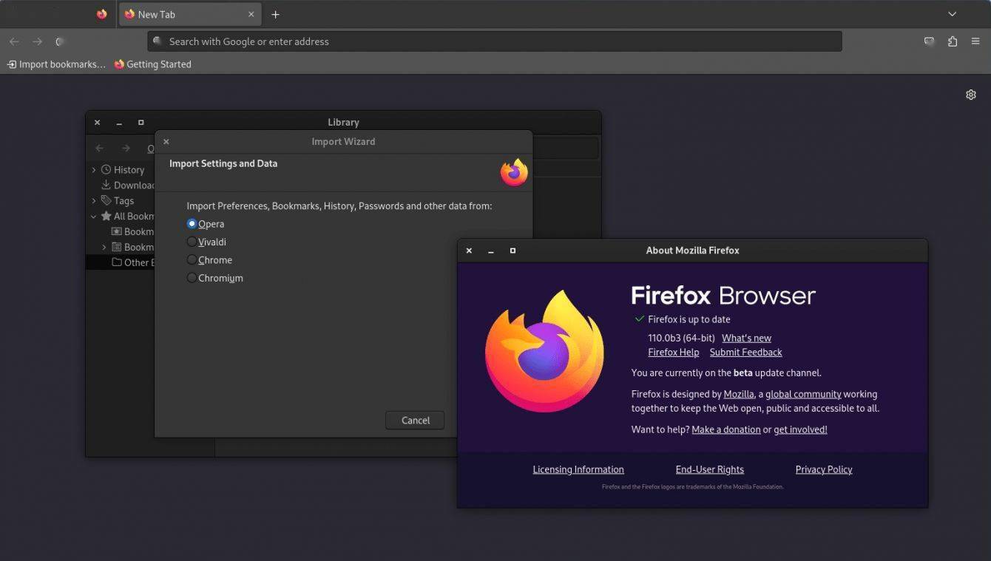Image resolution: width=991 pixels, height=561 pixels.
Task: Click the address bar search field
Action: [x=494, y=41]
